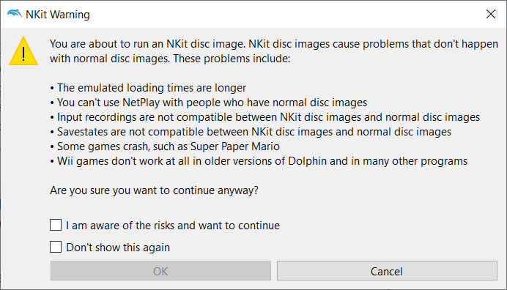Screen dimensions: 507x290
Task: Click the 'You are about to run' sentence
Action: (274, 44)
